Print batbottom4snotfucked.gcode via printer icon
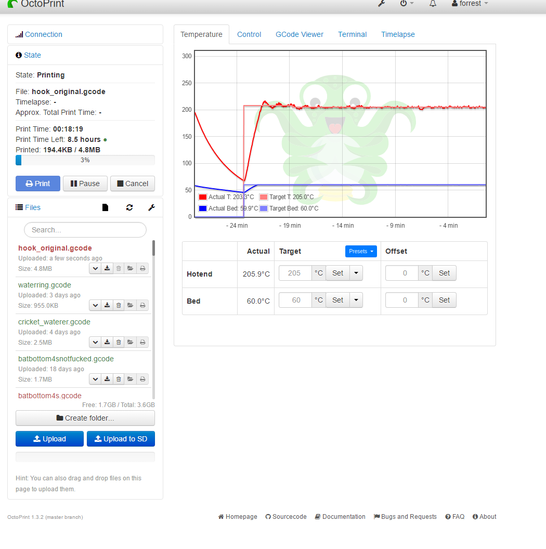 coord(142,379)
